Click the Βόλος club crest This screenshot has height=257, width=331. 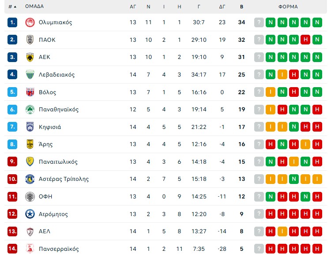click(x=30, y=92)
